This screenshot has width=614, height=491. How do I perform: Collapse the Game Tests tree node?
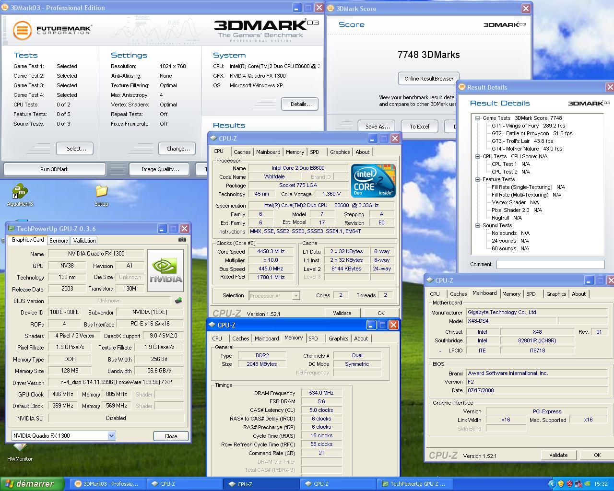478,118
